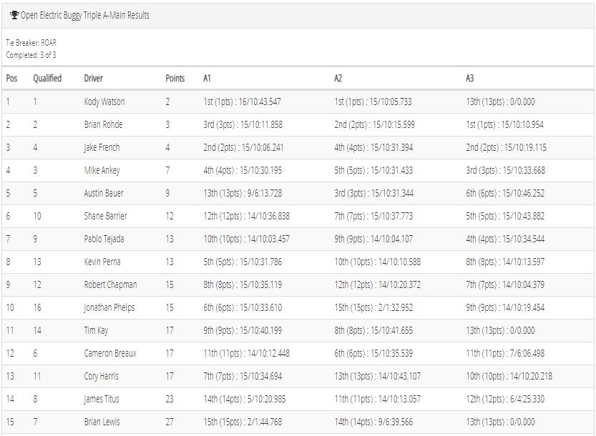
Task: Open driver Kody Watson
Action: [x=104, y=101]
